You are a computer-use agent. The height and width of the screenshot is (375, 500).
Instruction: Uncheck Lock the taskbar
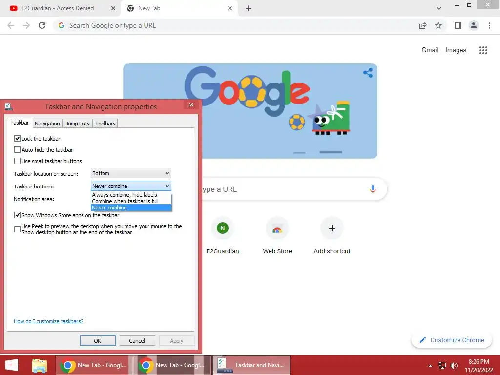17,138
